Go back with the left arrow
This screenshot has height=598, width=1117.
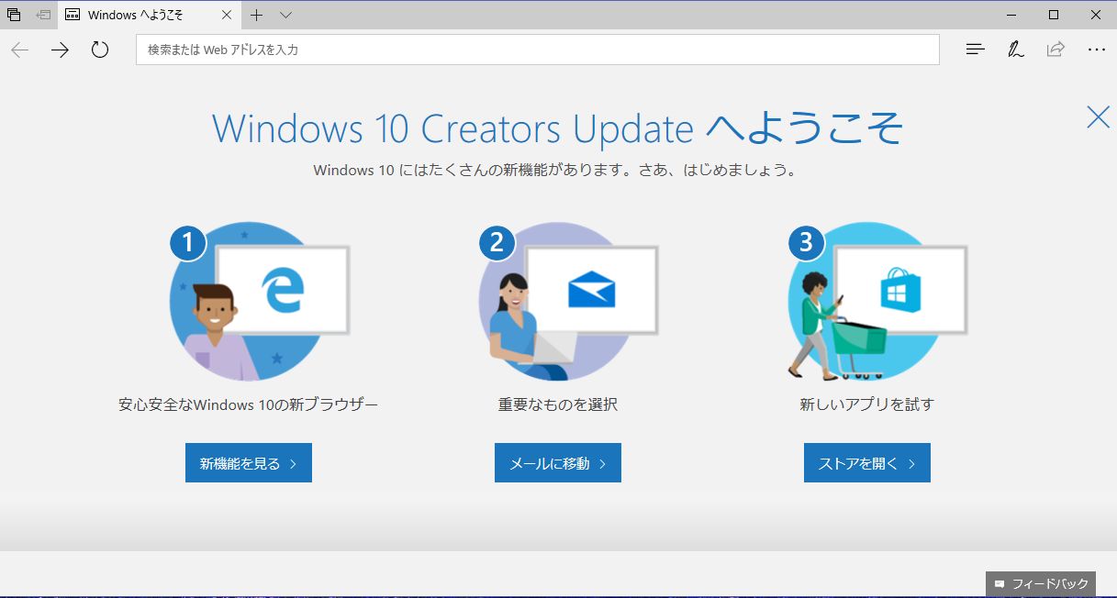tap(20, 50)
